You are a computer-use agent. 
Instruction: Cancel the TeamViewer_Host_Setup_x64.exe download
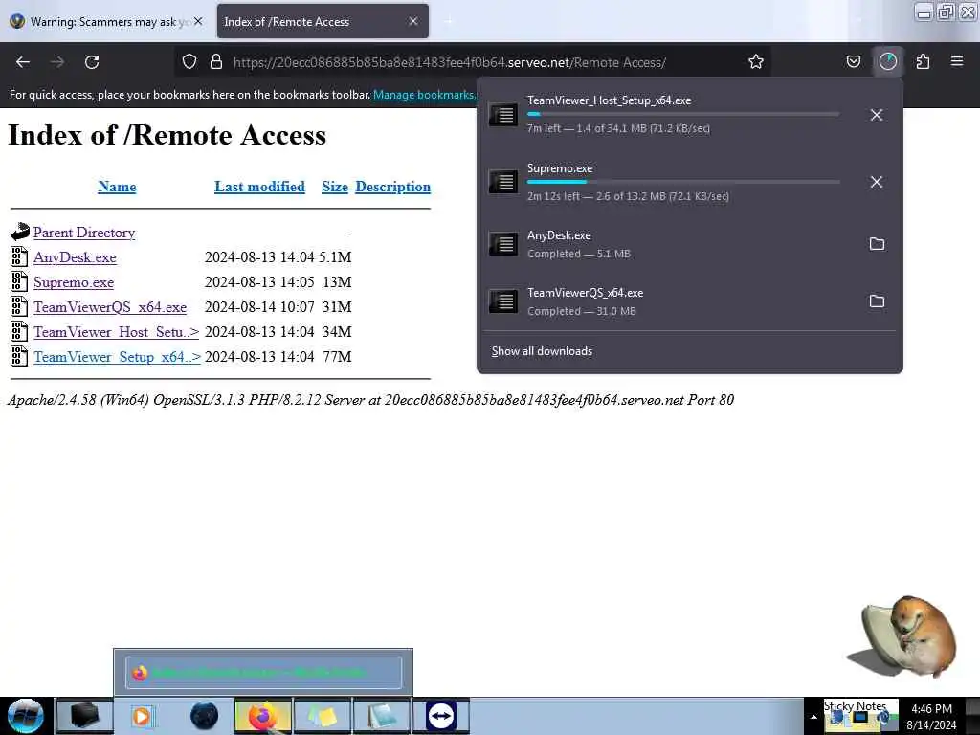[877, 115]
